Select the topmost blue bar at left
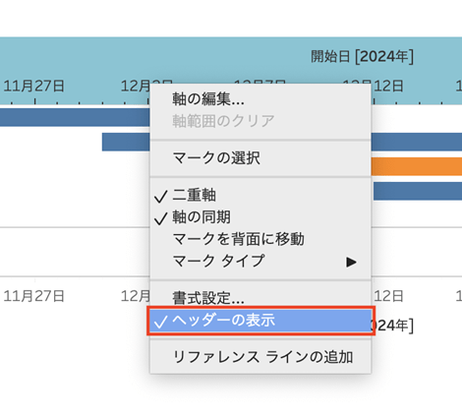The height and width of the screenshot is (419, 462). click(75, 117)
